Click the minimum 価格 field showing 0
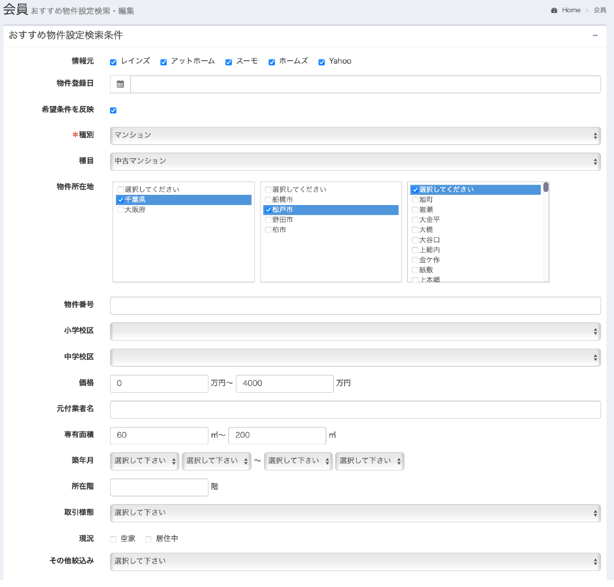Image resolution: width=614 pixels, height=587 pixels. pos(159,383)
